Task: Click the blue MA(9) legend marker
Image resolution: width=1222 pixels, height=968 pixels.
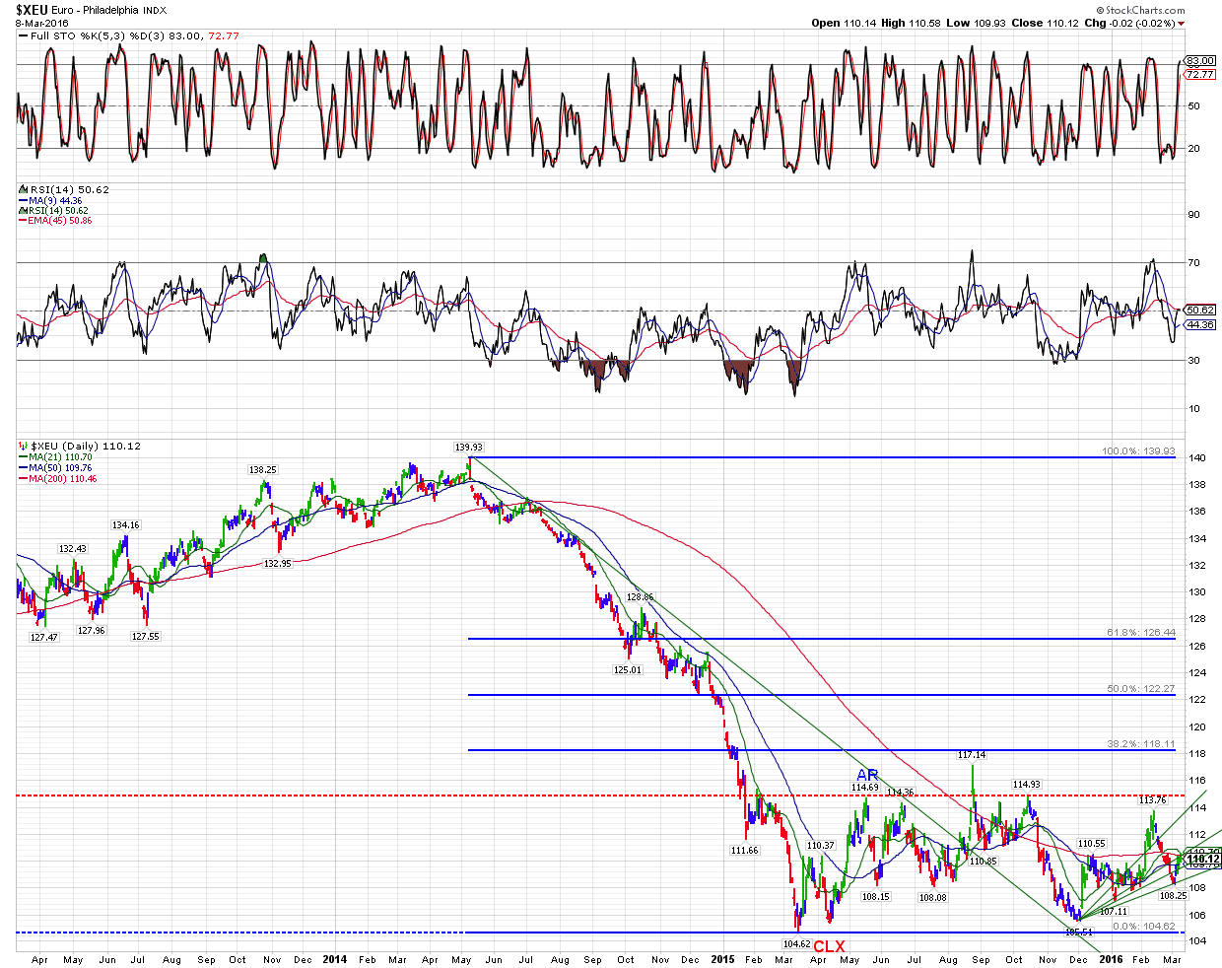Action: tap(23, 200)
